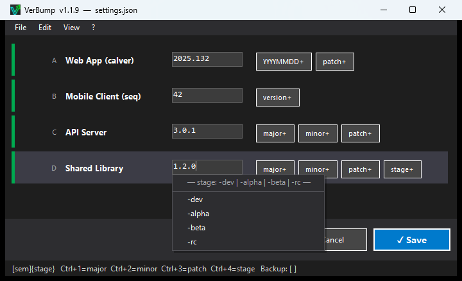Select -beta from the stage dropdown
This screenshot has height=281, width=462.
(248, 228)
